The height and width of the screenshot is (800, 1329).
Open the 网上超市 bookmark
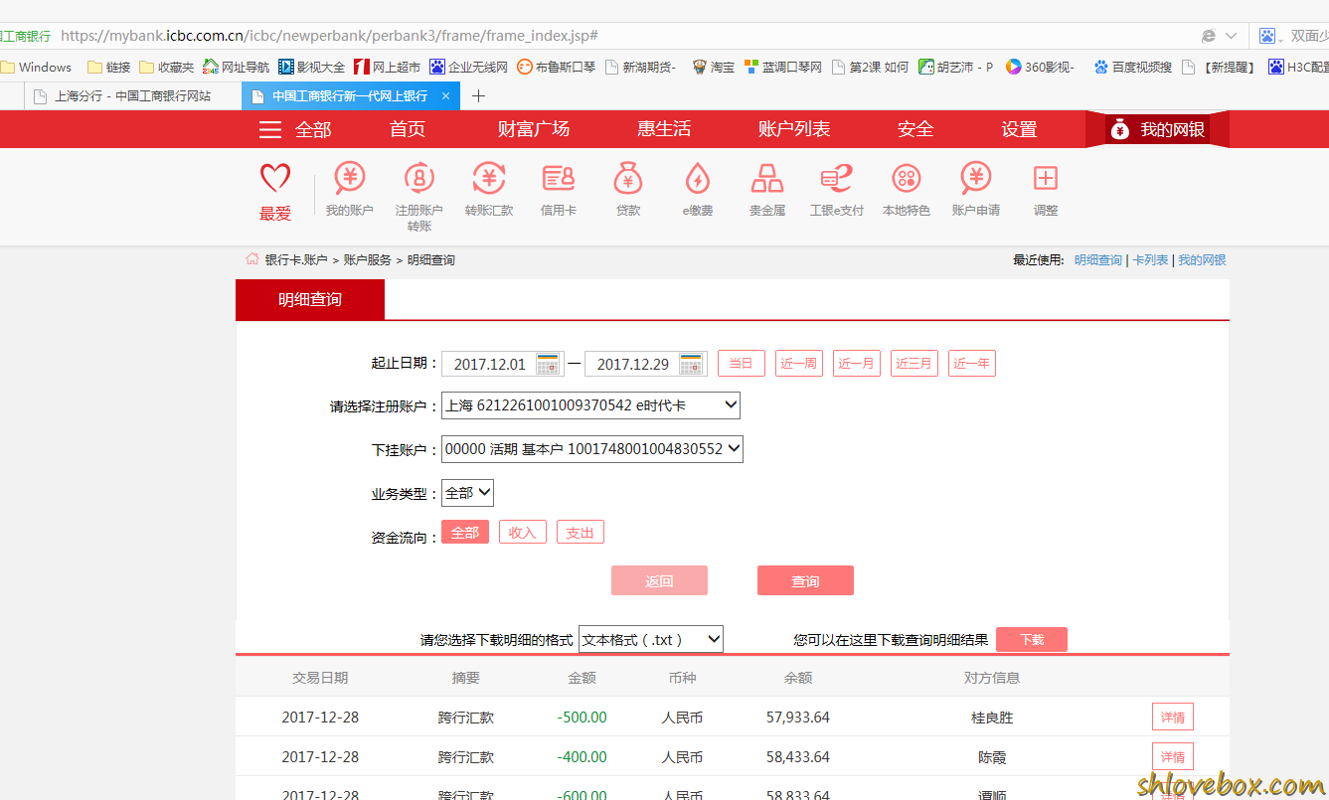(387, 67)
